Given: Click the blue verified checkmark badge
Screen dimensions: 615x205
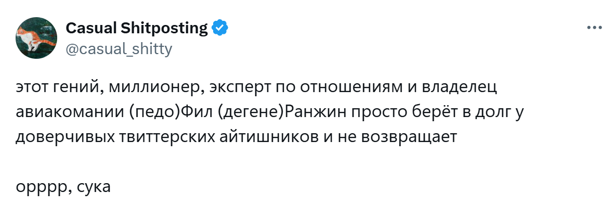Looking at the screenshot, I should tap(220, 28).
